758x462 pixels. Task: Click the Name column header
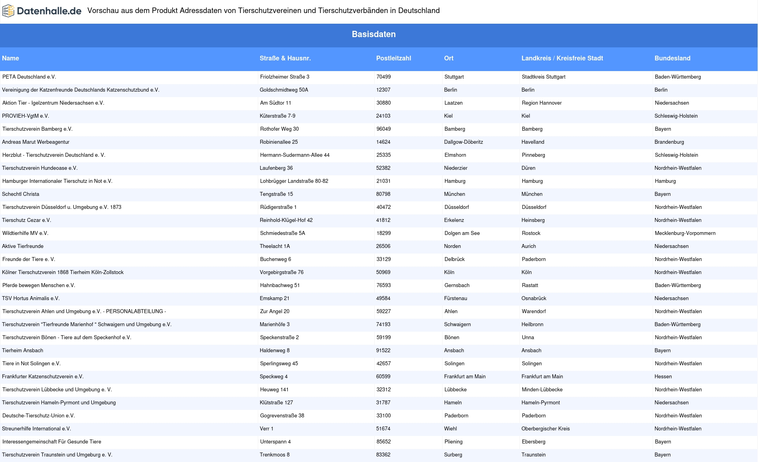click(10, 58)
